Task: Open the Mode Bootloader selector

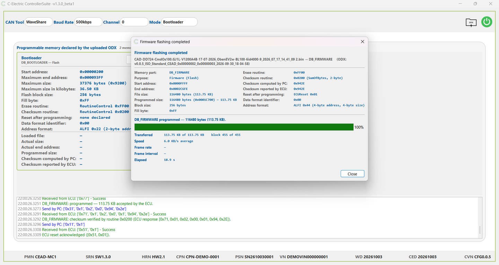Action: 180,22
